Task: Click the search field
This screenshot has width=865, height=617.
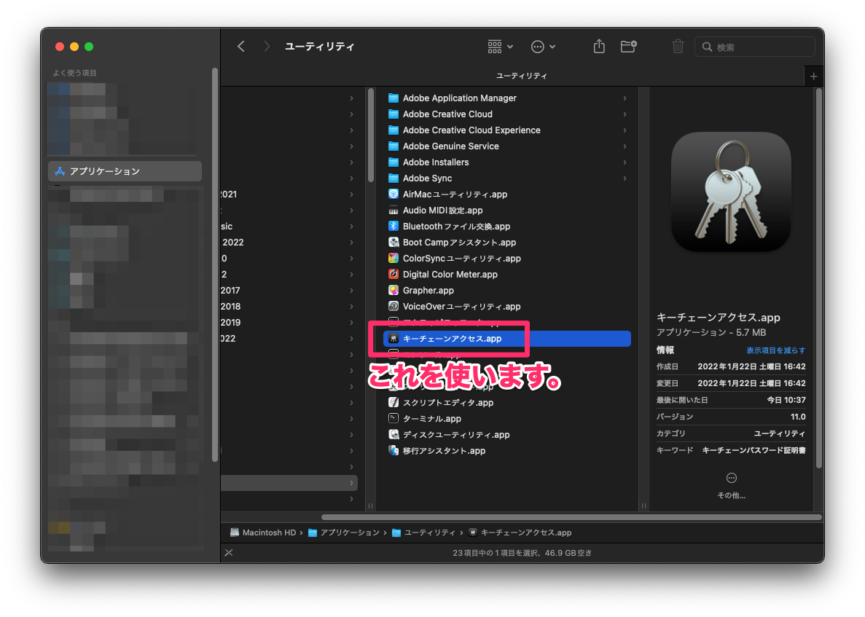Action: pyautogui.click(x=755, y=47)
